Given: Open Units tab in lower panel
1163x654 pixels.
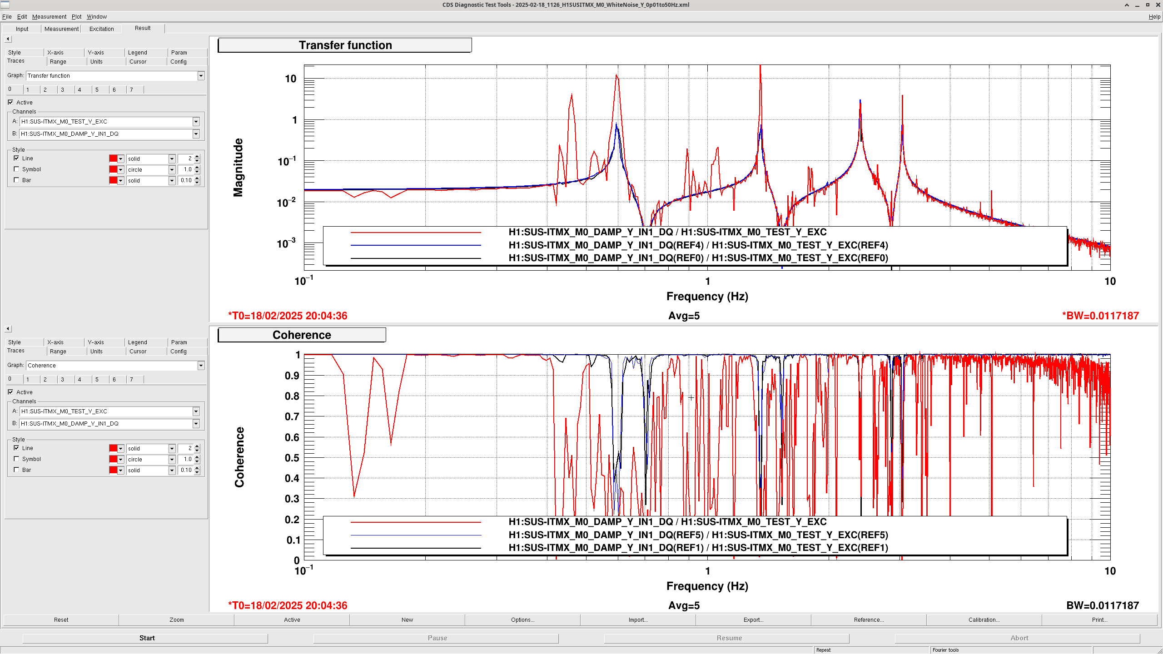Looking at the screenshot, I should click(96, 352).
